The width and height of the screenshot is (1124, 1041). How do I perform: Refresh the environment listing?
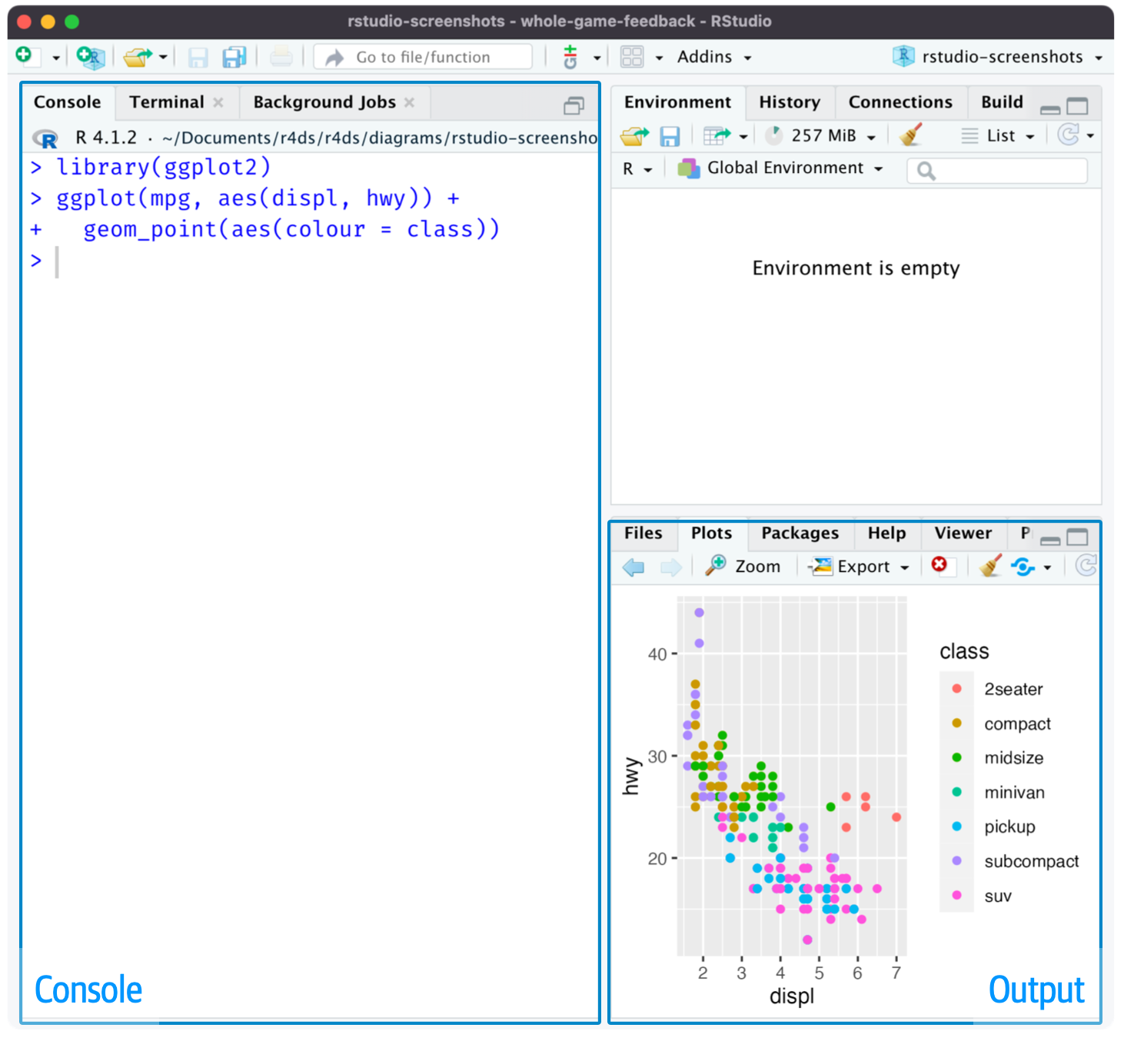click(1069, 135)
